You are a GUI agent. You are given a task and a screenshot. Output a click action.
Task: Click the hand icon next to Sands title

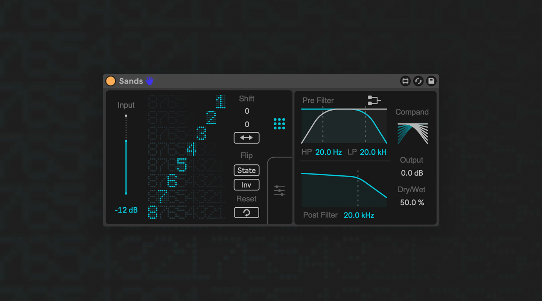pyautogui.click(x=149, y=81)
